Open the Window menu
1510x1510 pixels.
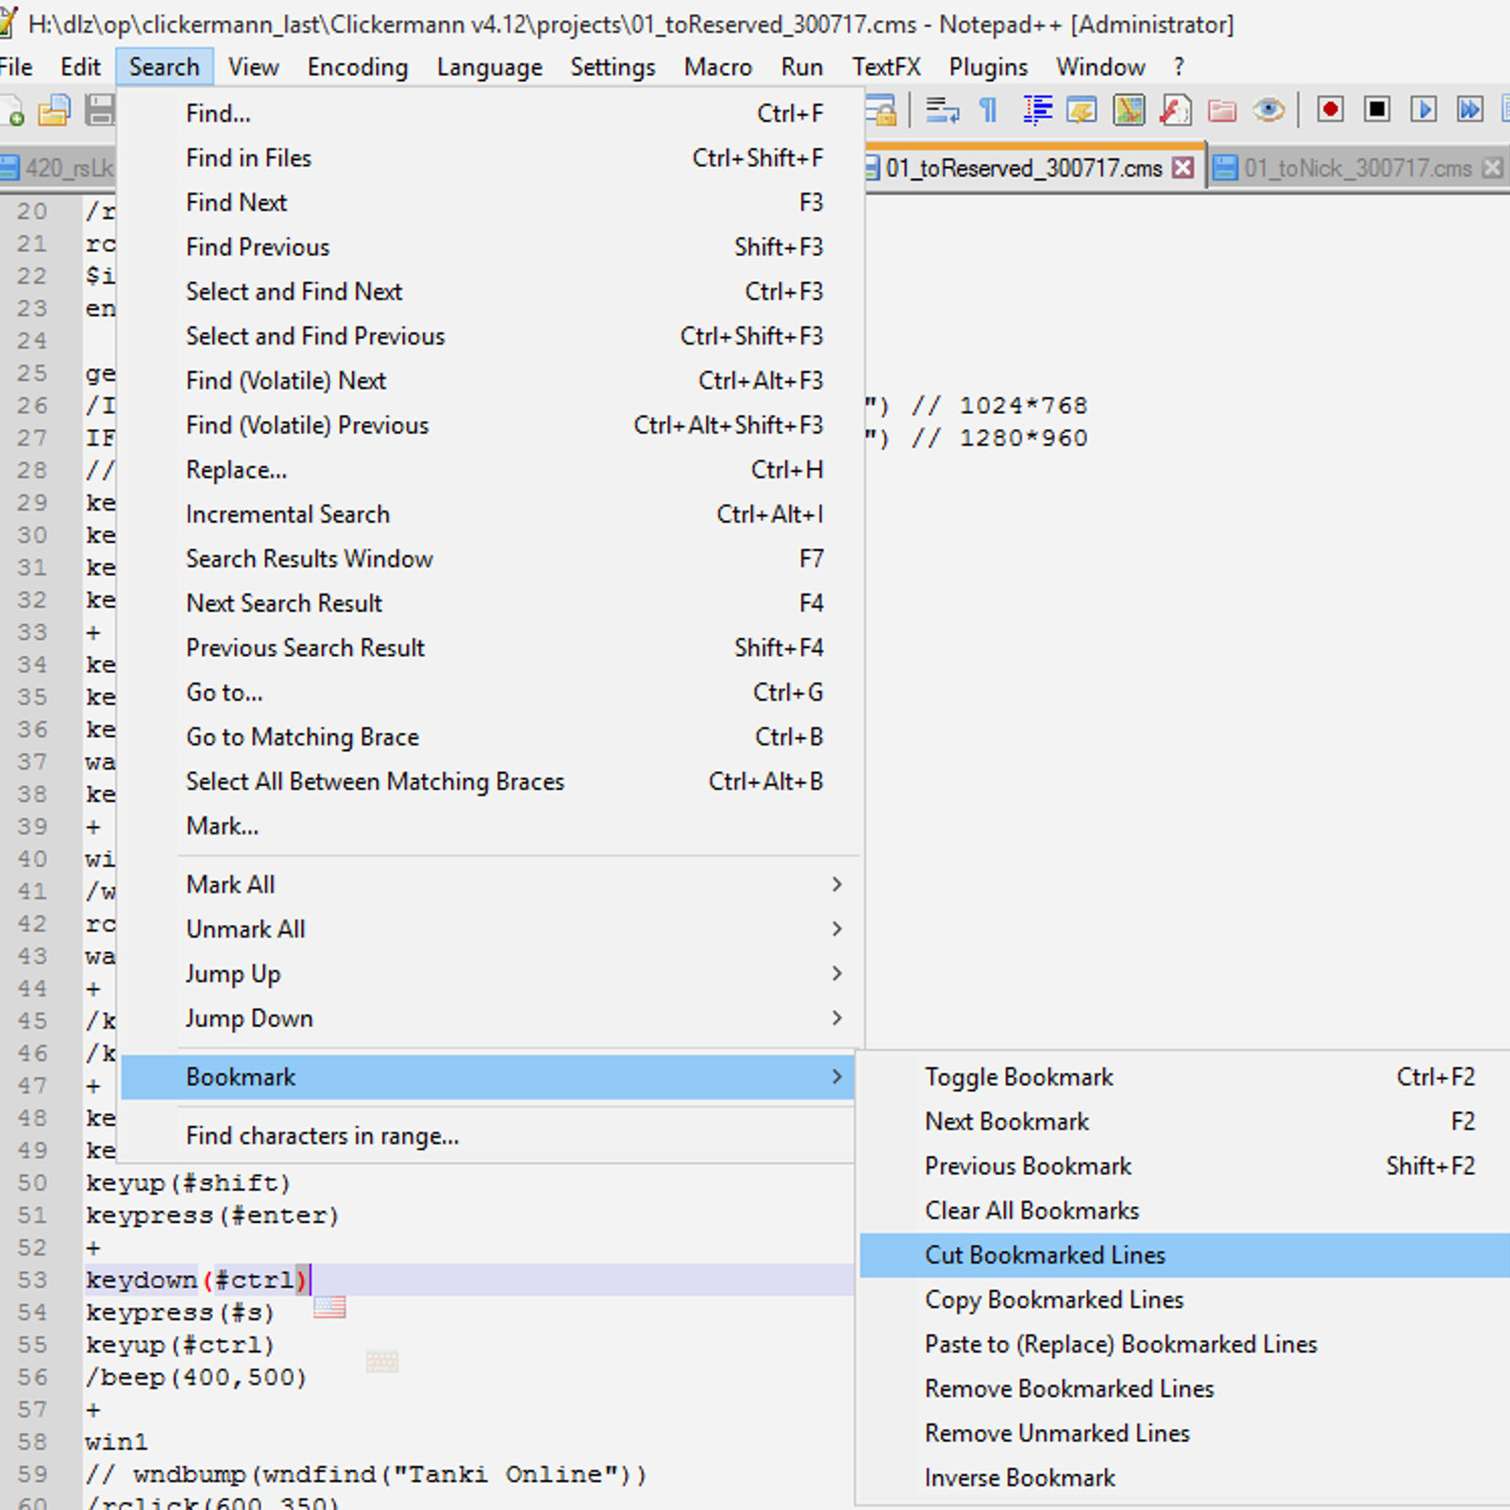[x=1100, y=67]
